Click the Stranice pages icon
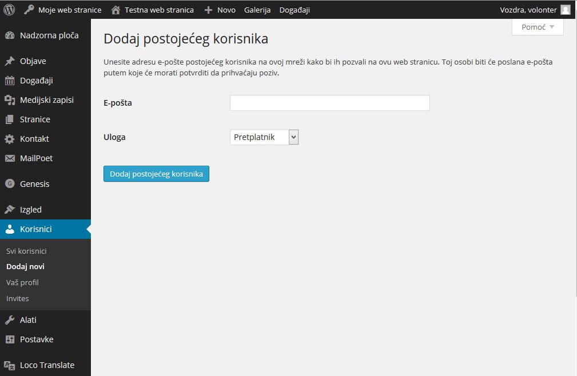577x376 pixels. tap(10, 119)
